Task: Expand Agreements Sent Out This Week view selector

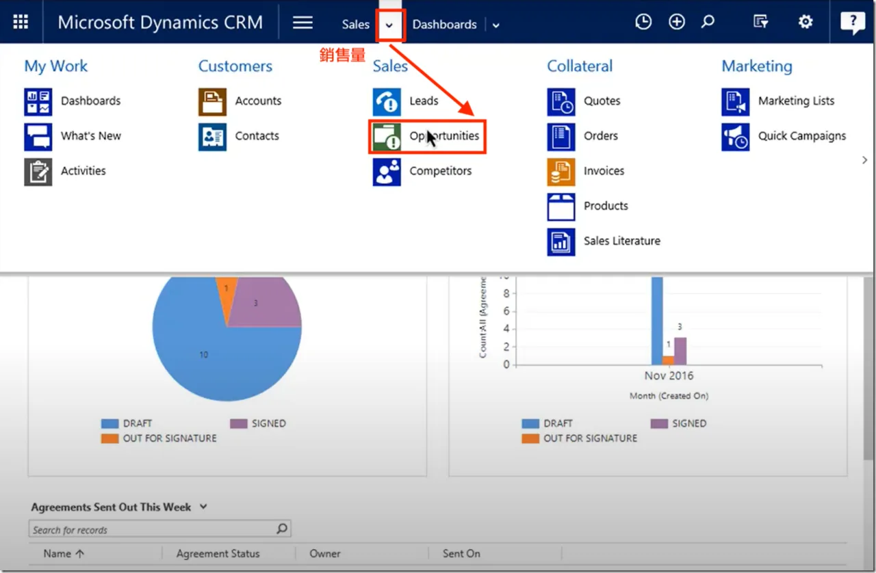Action: (203, 507)
